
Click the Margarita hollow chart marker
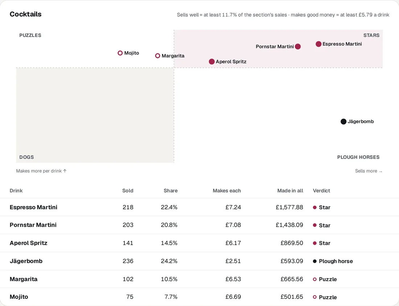pos(157,56)
